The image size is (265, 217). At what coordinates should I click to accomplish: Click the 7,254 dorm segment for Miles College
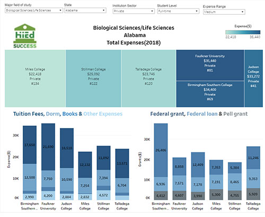(x=85, y=186)
